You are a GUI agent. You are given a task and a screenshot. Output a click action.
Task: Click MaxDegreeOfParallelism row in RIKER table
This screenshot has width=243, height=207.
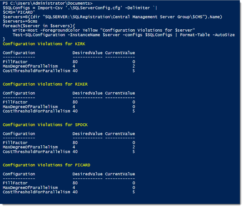69,107
